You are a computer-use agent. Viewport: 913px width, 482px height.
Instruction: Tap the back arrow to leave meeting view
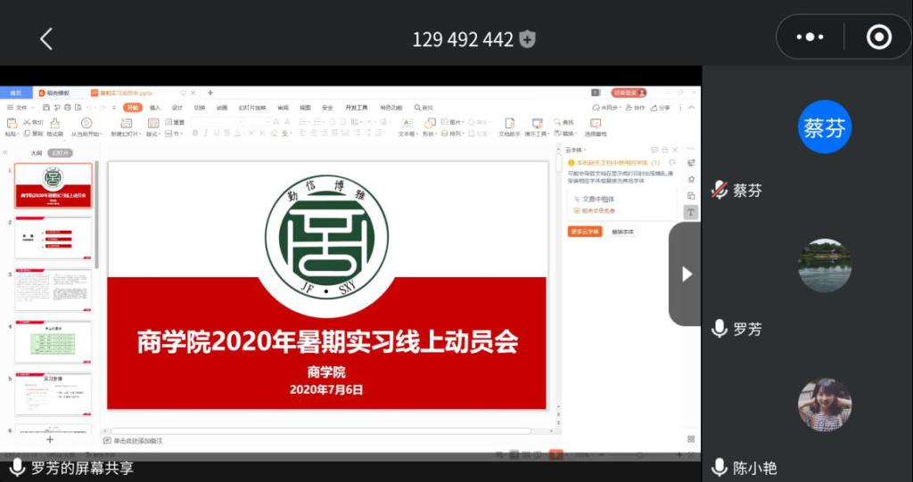pyautogui.click(x=46, y=38)
